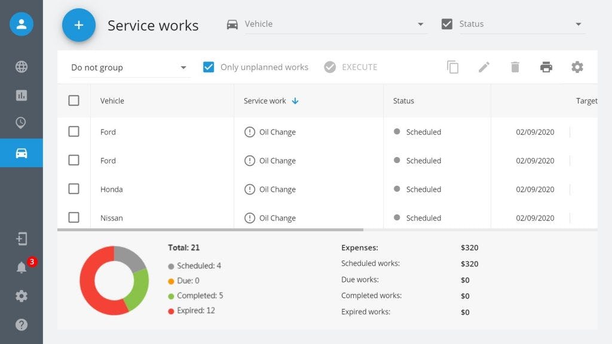Click the tracking history clock icon
The height and width of the screenshot is (344, 612).
(22, 123)
